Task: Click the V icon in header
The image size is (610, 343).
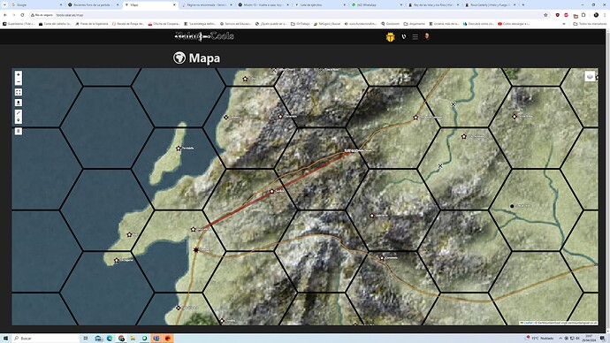Action: point(403,36)
